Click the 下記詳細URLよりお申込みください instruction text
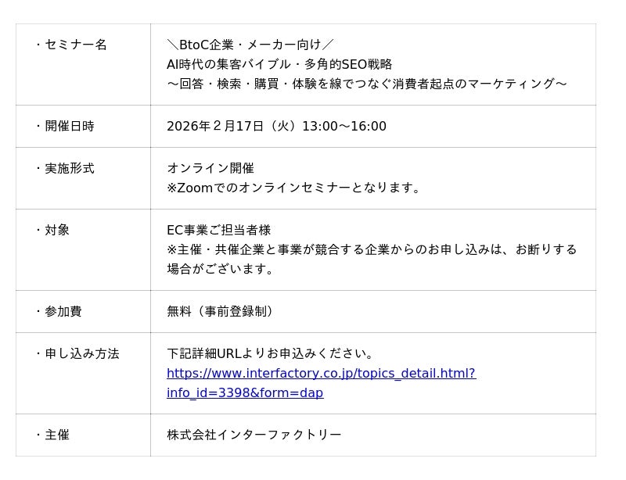Screen dimensions: 626x480 pos(272,353)
